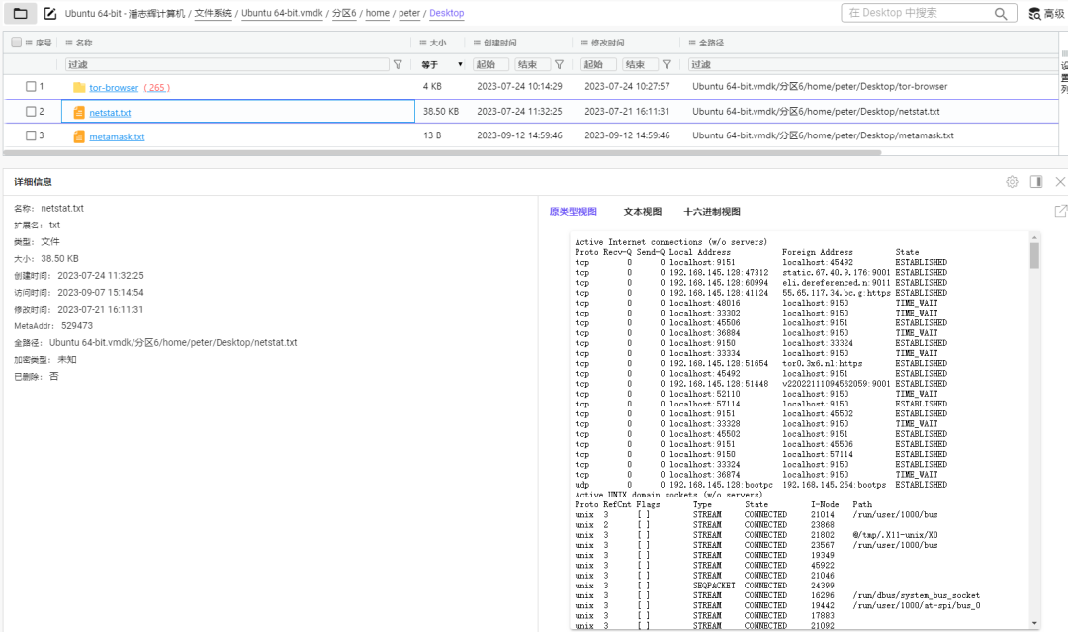Click the 2023-07-24 10:14:29 creation time cell
The image size is (1068, 632).
click(519, 86)
